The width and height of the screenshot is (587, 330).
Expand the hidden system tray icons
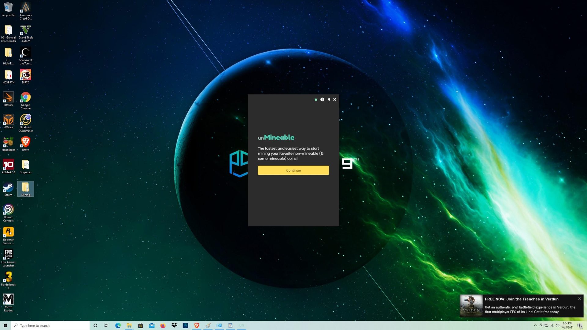535,325
